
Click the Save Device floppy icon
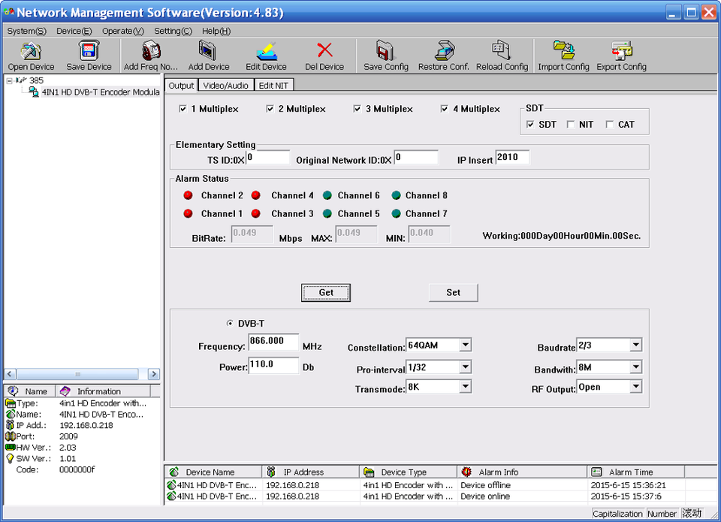[x=89, y=51]
